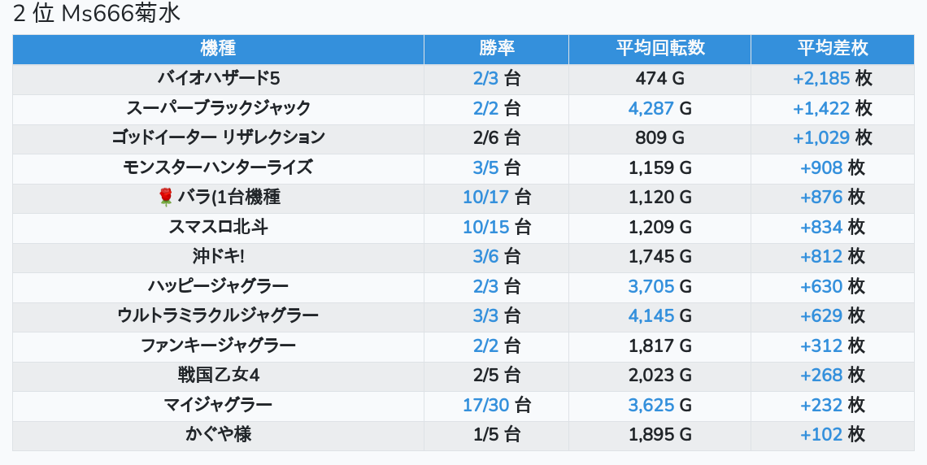Image resolution: width=927 pixels, height=465 pixels.
Task: Click ゴッドイーター リザレクション entry
Action: click(218, 137)
